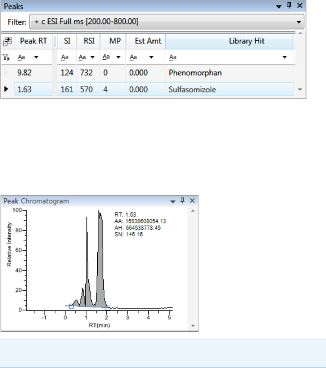Screen dimensions: 326x368
Task: Sort by RSI column header
Action: click(89, 41)
